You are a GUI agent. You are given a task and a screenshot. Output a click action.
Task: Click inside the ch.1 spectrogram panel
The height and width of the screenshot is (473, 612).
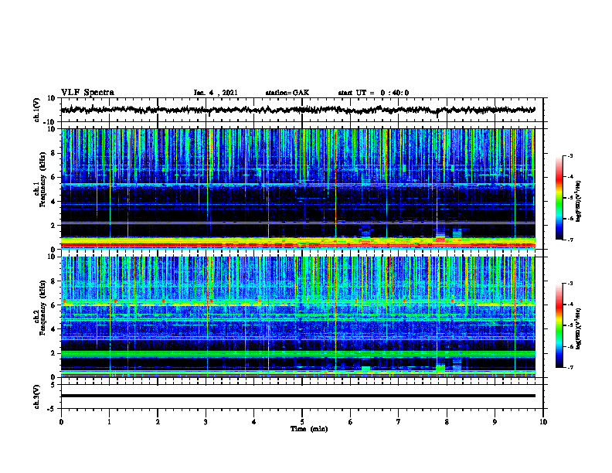[x=297, y=189]
